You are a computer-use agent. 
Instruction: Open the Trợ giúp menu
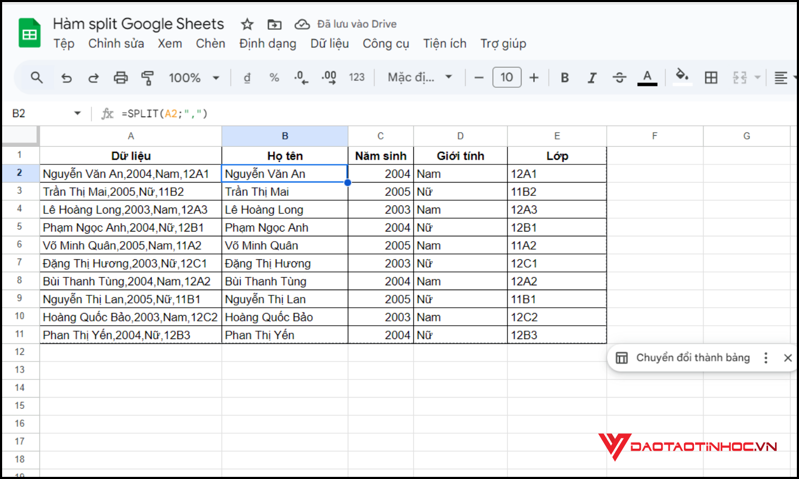click(503, 44)
